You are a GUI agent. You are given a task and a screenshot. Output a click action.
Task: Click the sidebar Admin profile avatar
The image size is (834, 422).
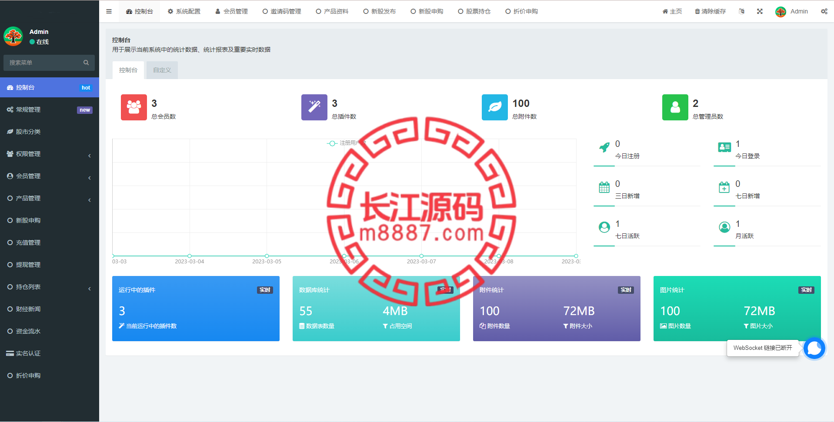[x=13, y=36]
